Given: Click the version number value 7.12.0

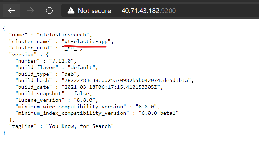Looking at the screenshot, I should tap(61, 61).
